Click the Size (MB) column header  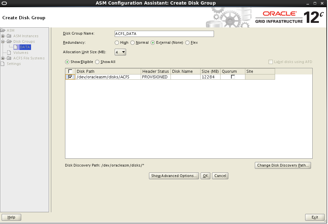[210, 71]
